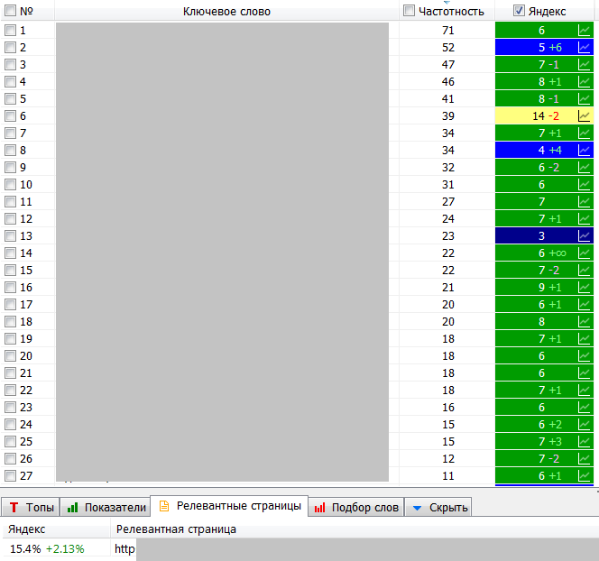
Task: Sort by Ключевое слово column header
Action: coord(226,12)
